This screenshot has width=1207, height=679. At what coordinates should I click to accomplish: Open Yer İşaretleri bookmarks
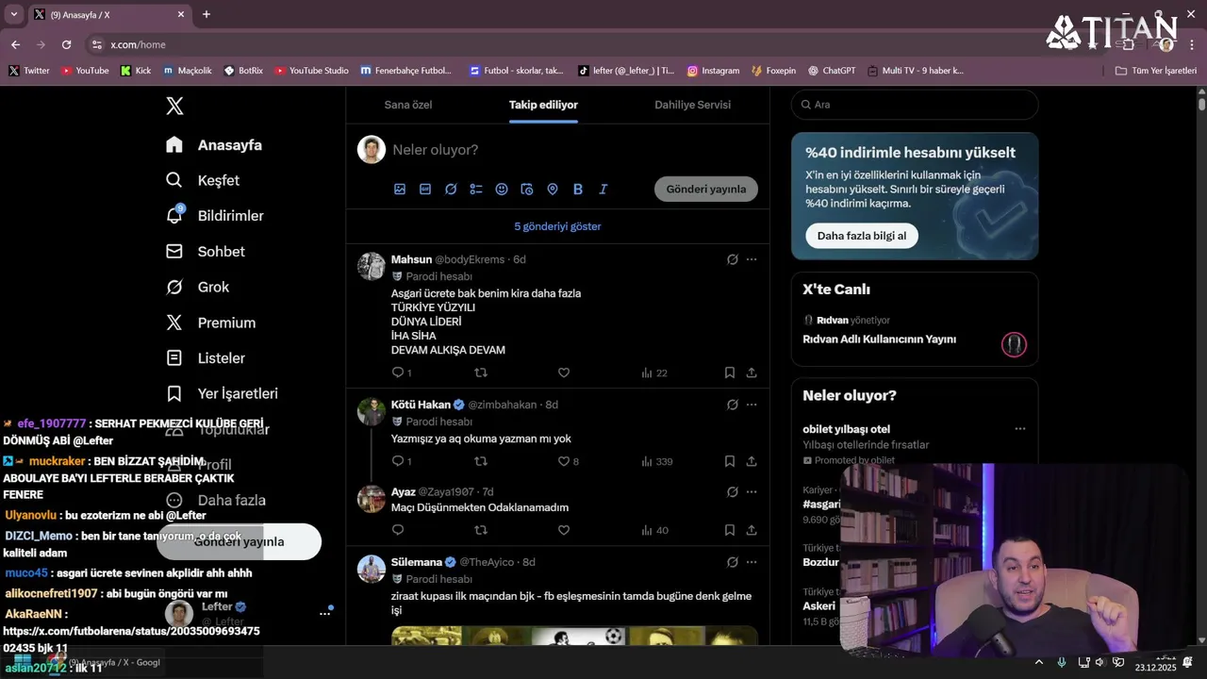point(222,393)
